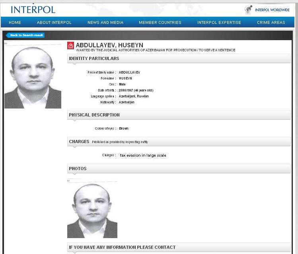Screen dimensions: 298x254
Task: Click the tax evasion charges text
Action: coord(143,155)
